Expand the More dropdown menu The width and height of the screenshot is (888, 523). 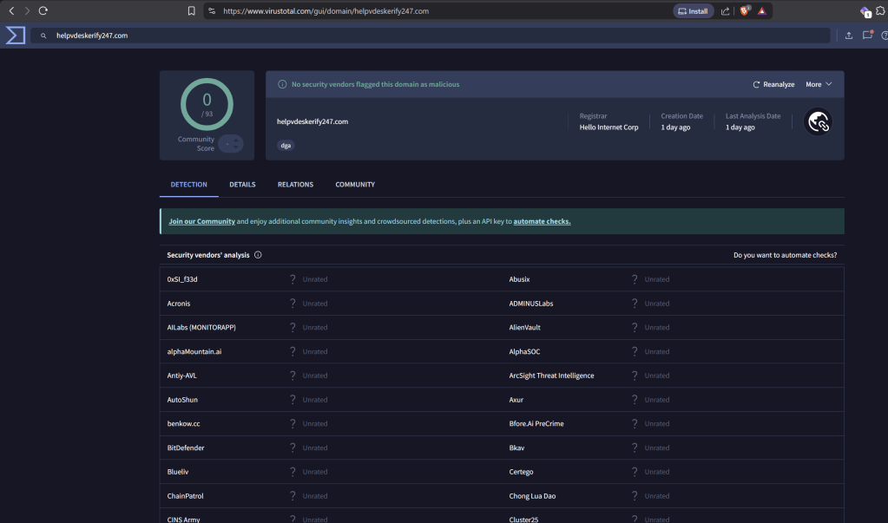click(819, 84)
